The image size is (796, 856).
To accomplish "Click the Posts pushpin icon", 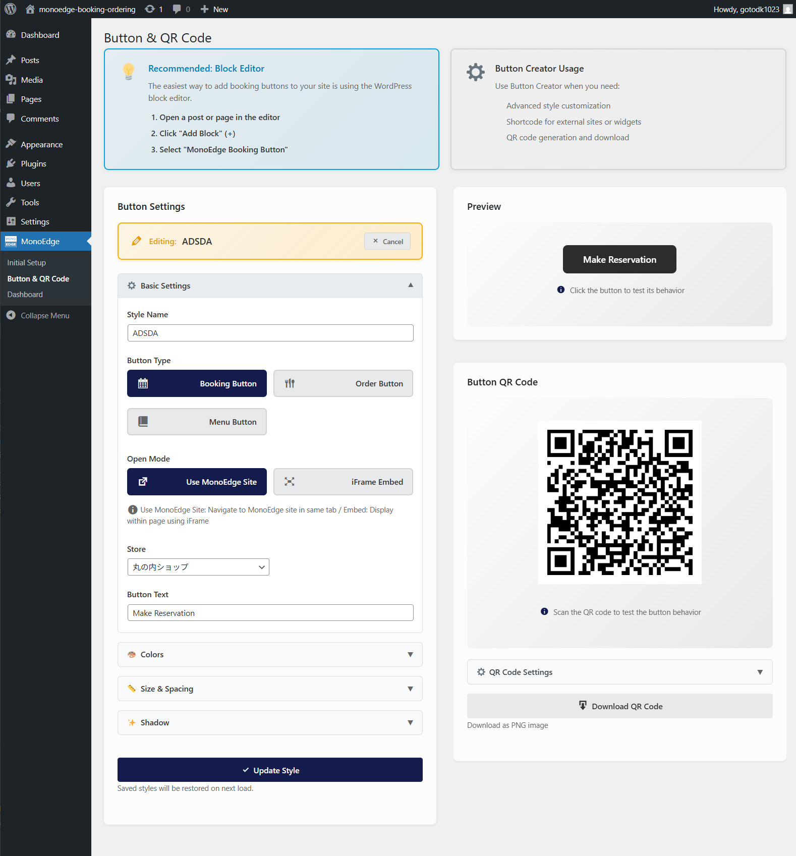I will coord(11,60).
